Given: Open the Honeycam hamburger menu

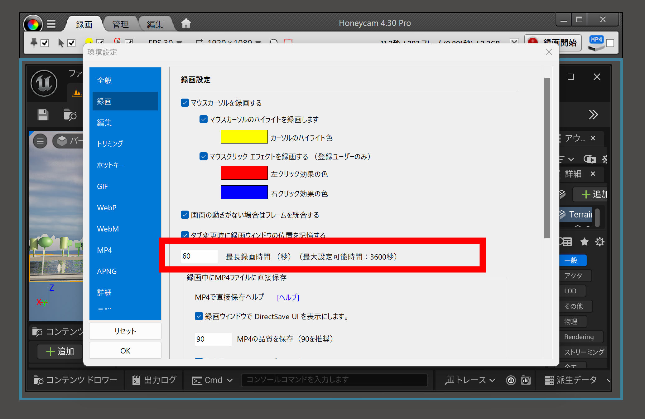Looking at the screenshot, I should point(51,24).
